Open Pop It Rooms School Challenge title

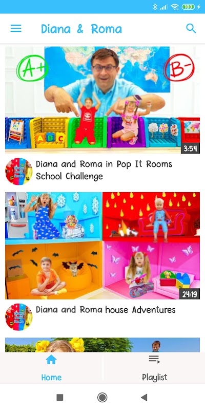point(104,170)
